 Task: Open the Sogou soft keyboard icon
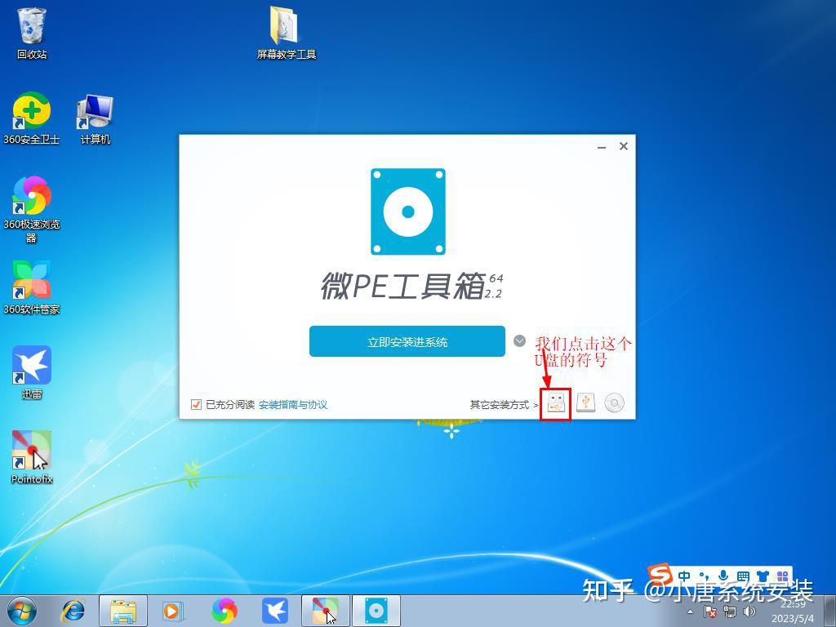click(743, 576)
